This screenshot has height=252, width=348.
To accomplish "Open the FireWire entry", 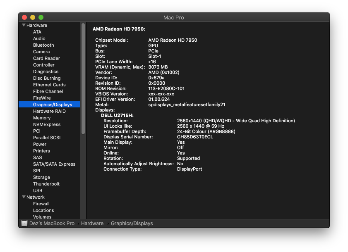I will pyautogui.click(x=42, y=98).
